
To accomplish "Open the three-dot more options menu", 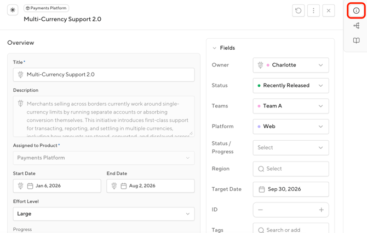I will [313, 10].
